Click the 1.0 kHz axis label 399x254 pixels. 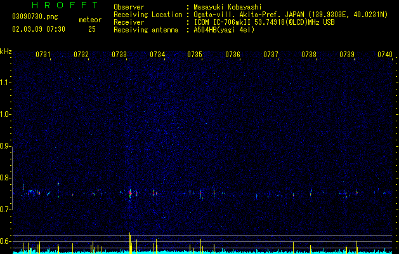click(6, 114)
